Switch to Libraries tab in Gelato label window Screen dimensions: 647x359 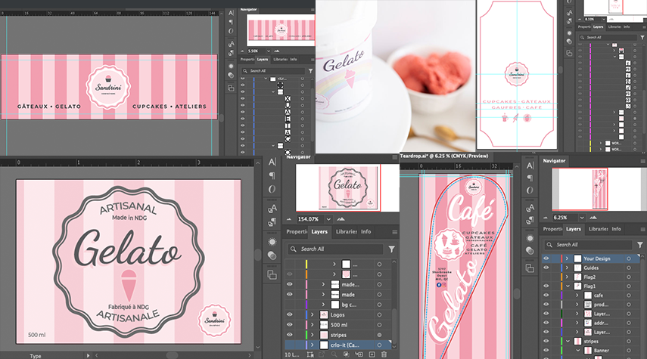346,231
